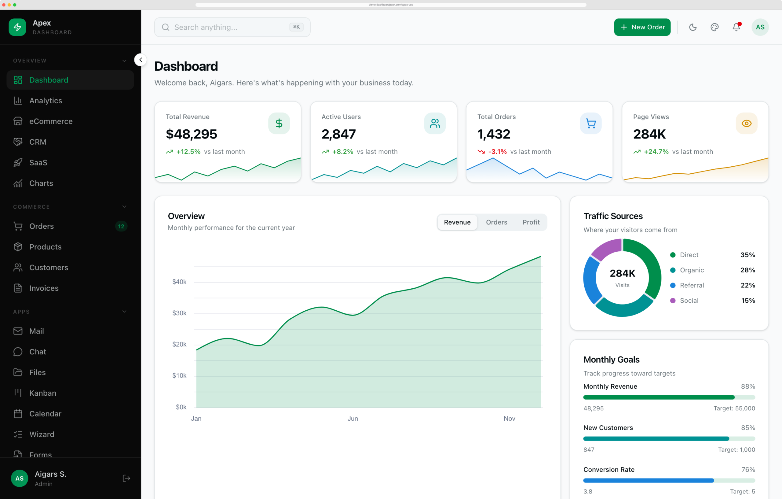Click the browser address bar
This screenshot has width=782, height=499.
click(391, 5)
